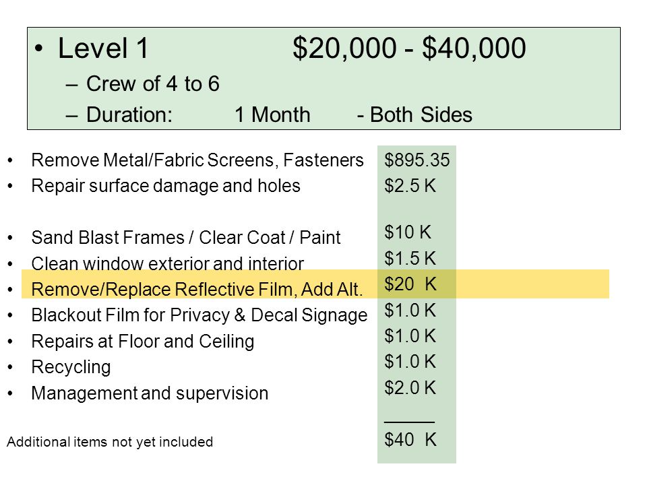This screenshot has height=485, width=647.
Task: Select Remove Metal/Fabric Screens, Fasteners item
Action: tap(197, 160)
